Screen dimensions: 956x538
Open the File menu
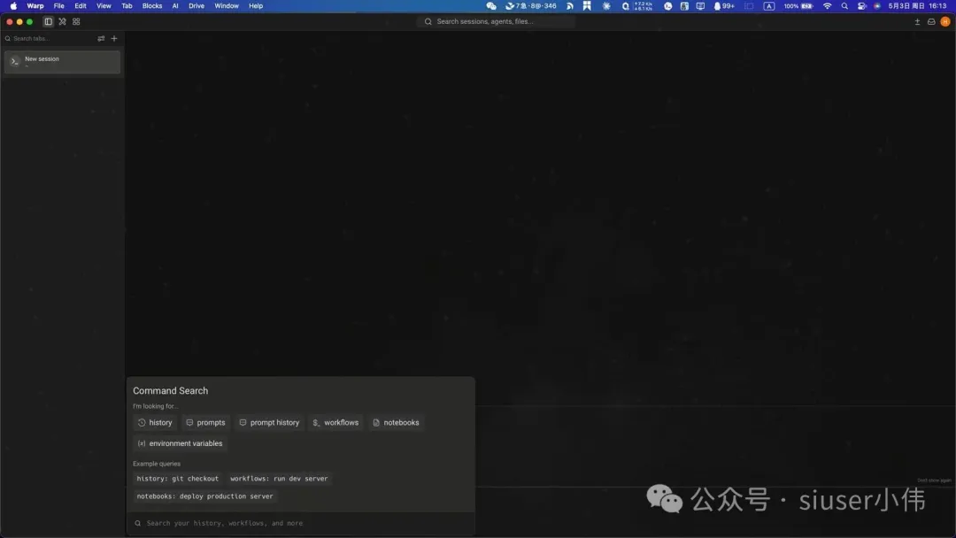pyautogui.click(x=58, y=5)
